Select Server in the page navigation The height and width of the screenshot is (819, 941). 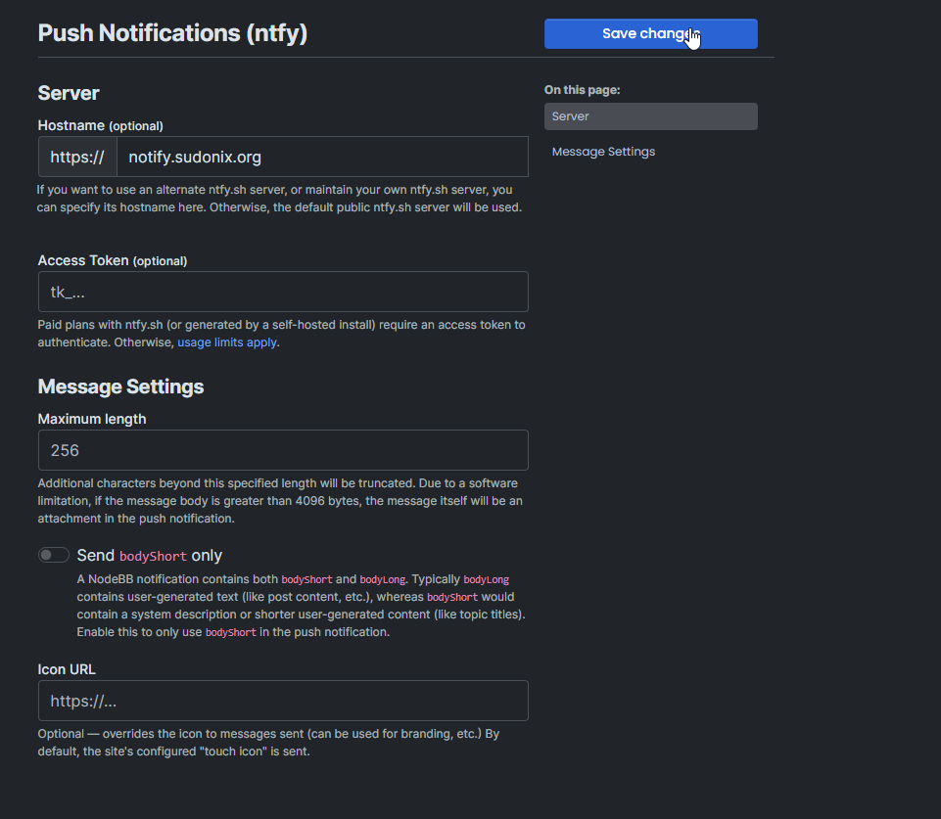pyautogui.click(x=650, y=116)
